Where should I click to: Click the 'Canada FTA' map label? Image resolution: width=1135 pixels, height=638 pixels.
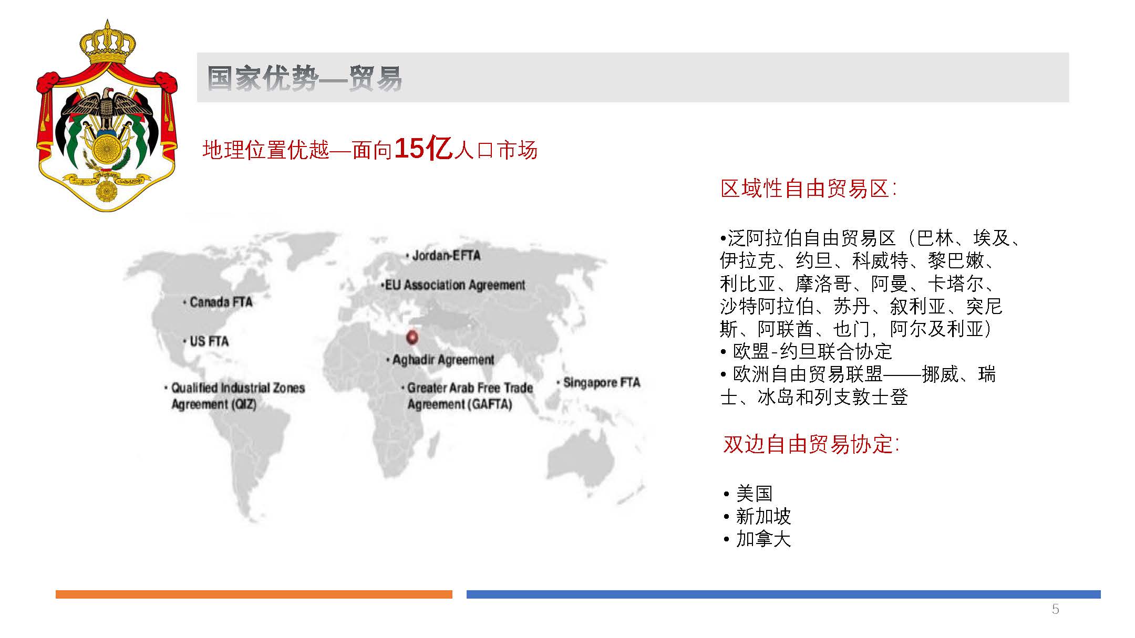pyautogui.click(x=218, y=302)
